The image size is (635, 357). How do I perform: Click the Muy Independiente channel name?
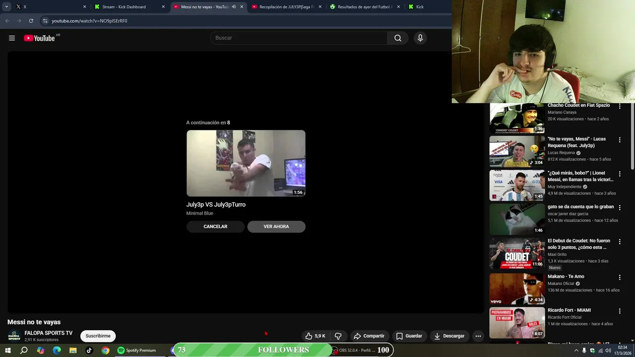point(565,187)
